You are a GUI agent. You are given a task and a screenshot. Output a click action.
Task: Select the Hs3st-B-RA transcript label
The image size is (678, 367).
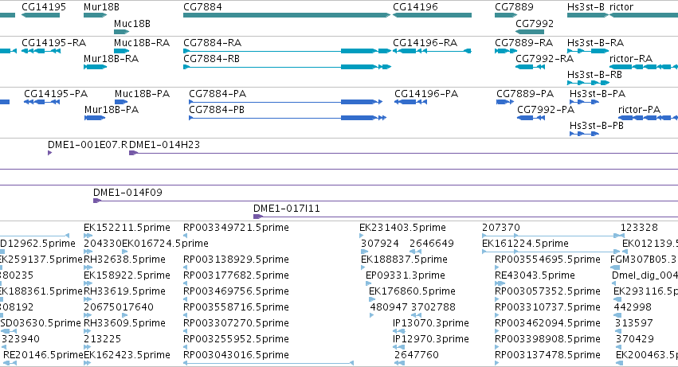coord(595,43)
